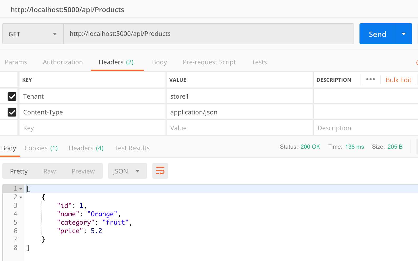This screenshot has width=418, height=261.
Task: Click the 200 OK status text
Action: 310,147
